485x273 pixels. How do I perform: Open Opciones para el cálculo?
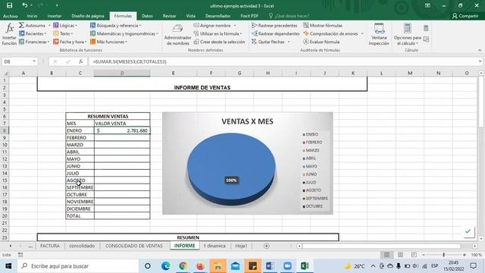point(408,35)
